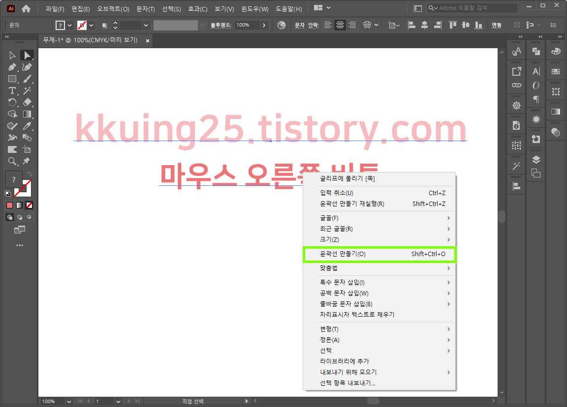567x407 pixels.
Task: Select the Selection tool arrow
Action: tap(12, 55)
